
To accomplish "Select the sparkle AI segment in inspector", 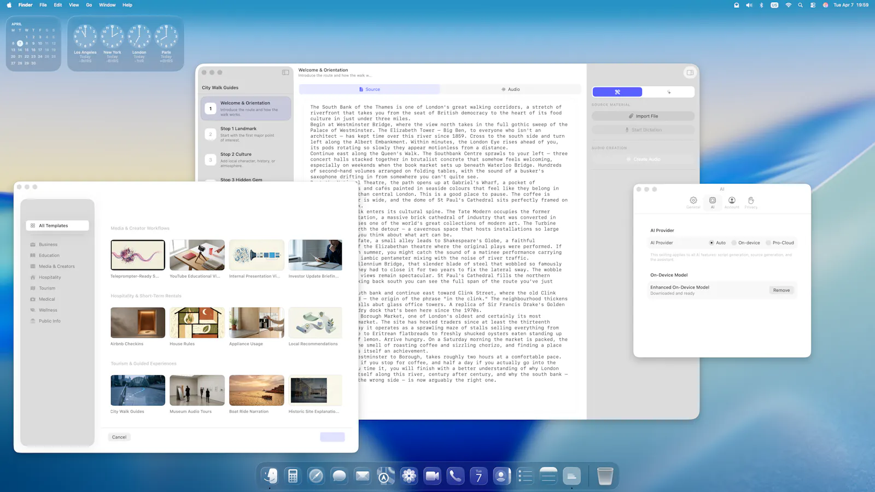I will pos(669,92).
